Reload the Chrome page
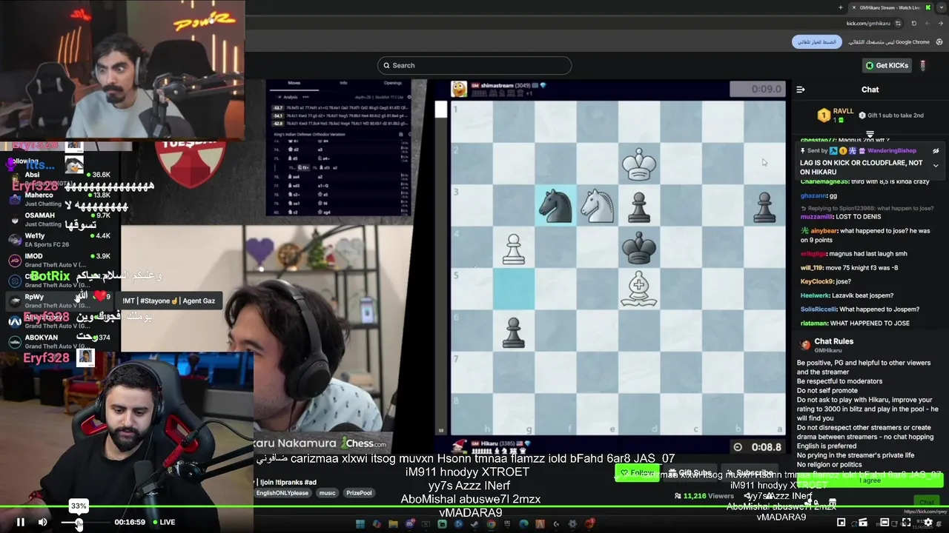 coord(914,24)
